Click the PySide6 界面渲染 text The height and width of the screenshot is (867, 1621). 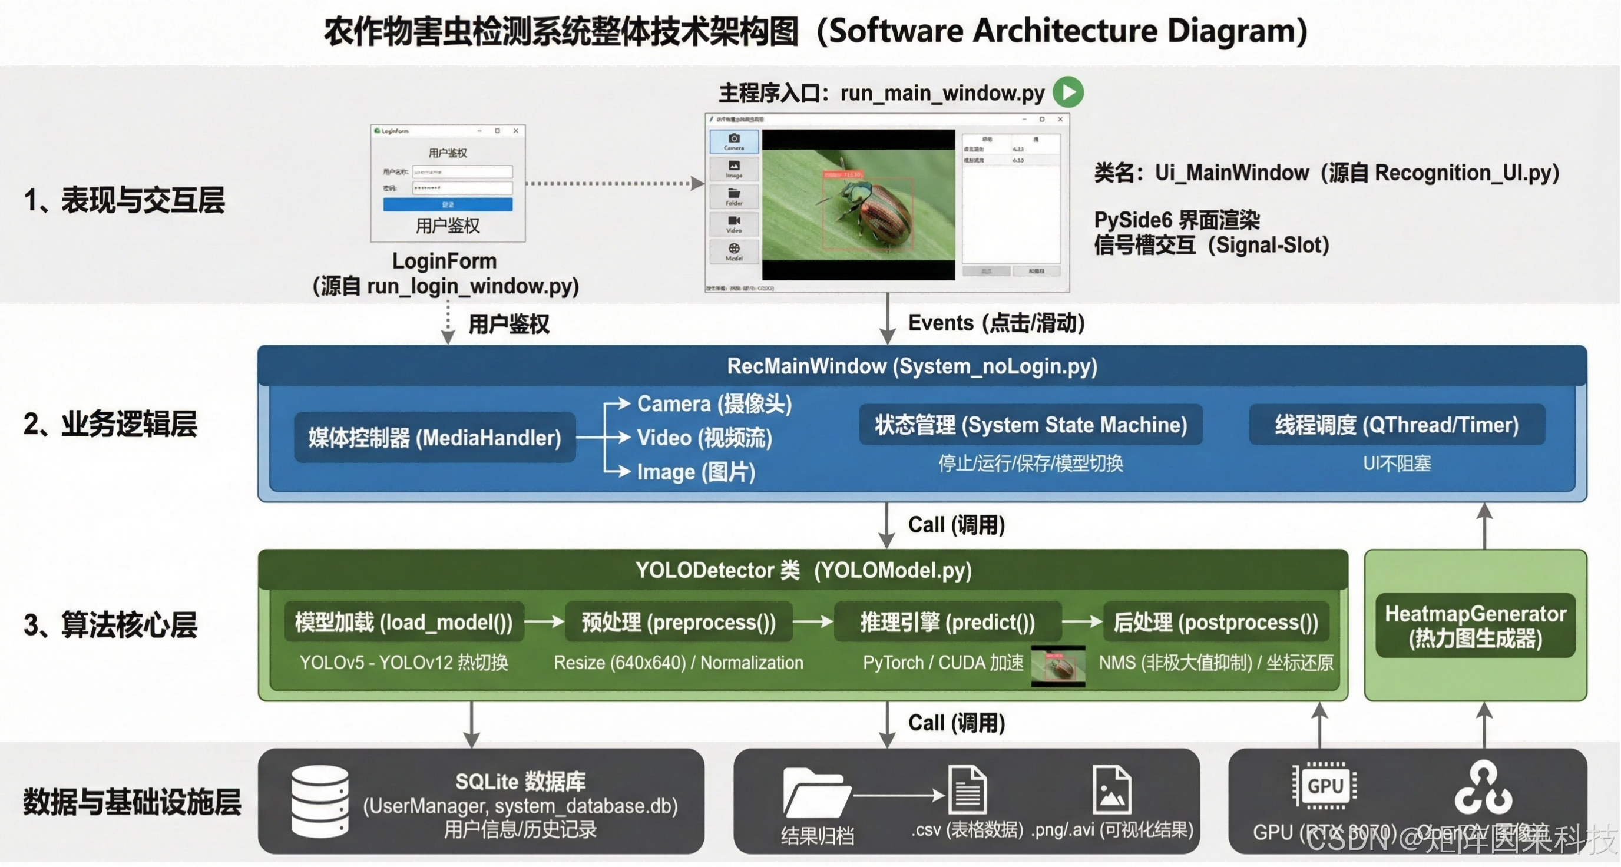(1177, 220)
